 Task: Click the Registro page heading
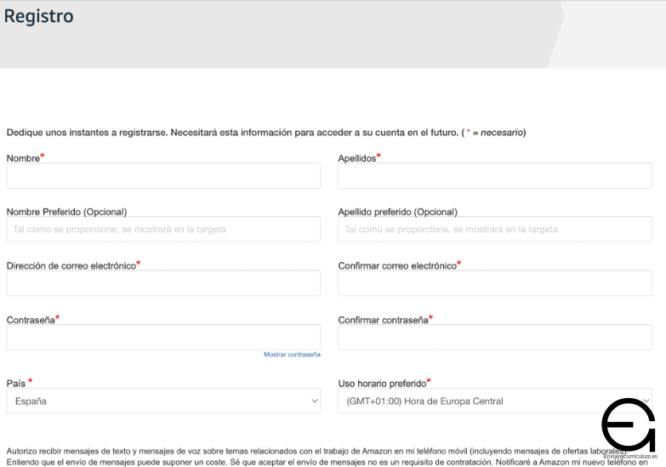(38, 16)
